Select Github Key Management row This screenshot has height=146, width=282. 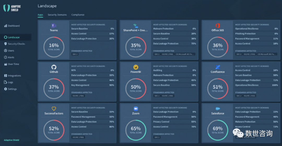click(93, 85)
